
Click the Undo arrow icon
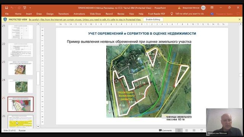tap(12, 8)
